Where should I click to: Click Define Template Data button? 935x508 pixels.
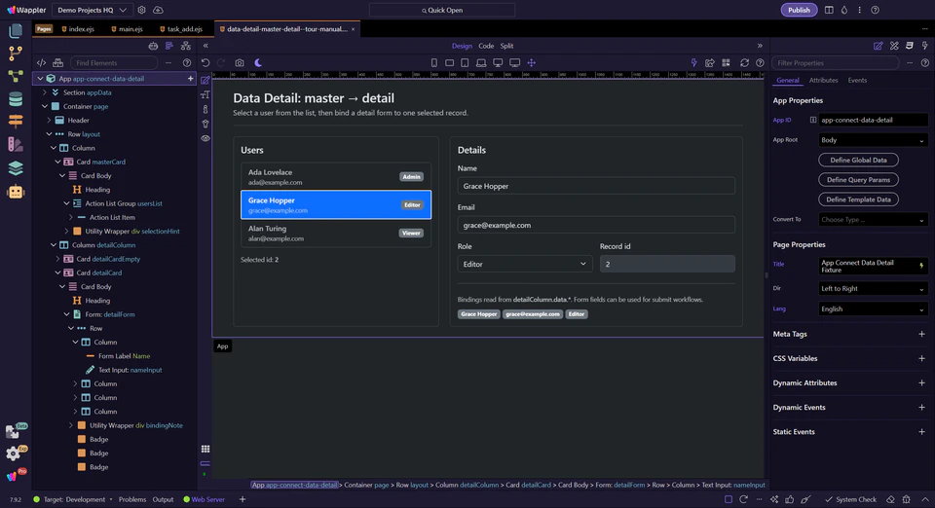click(x=858, y=200)
